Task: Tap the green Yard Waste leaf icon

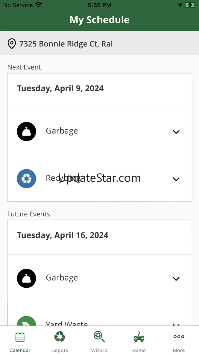Action: pyautogui.click(x=27, y=321)
